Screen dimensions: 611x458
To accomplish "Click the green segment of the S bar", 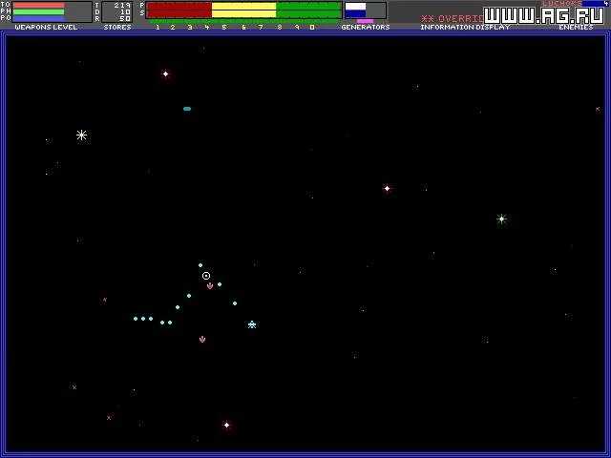I will point(308,14).
